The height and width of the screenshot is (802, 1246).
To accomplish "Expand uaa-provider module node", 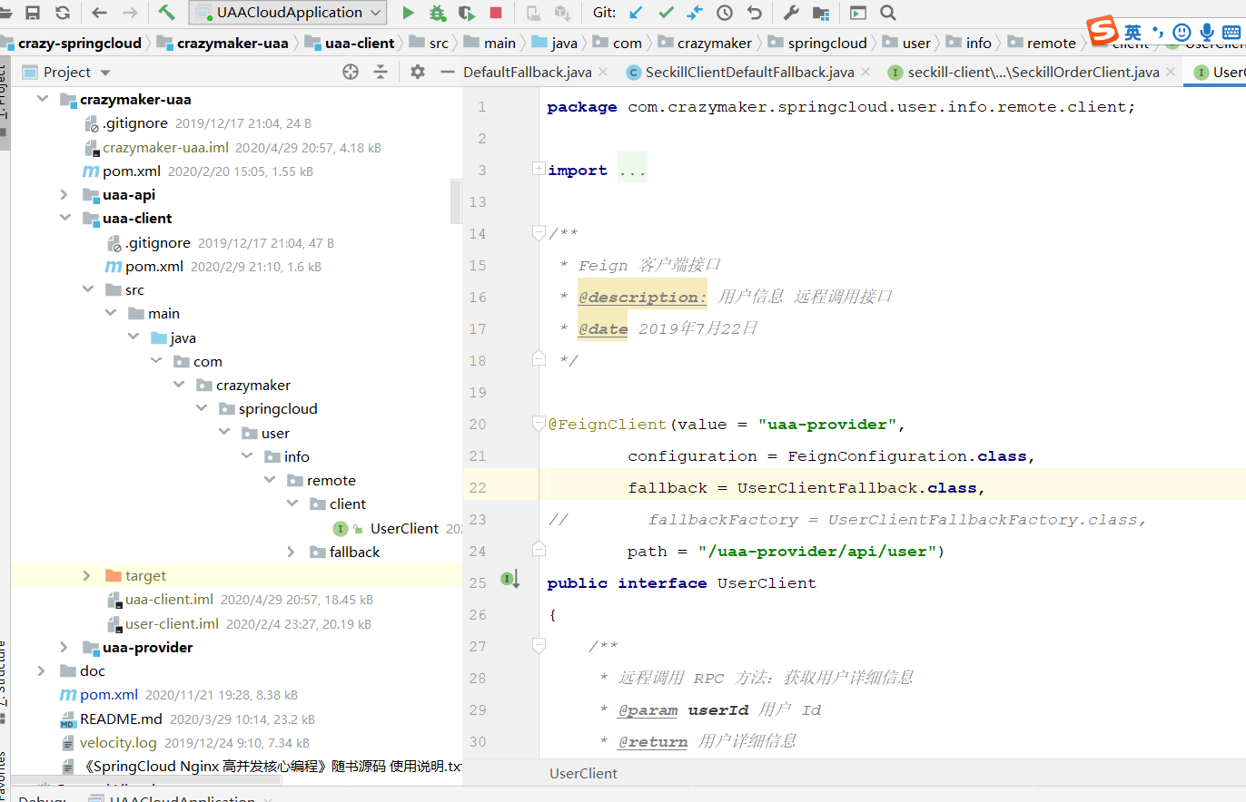I will click(64, 647).
